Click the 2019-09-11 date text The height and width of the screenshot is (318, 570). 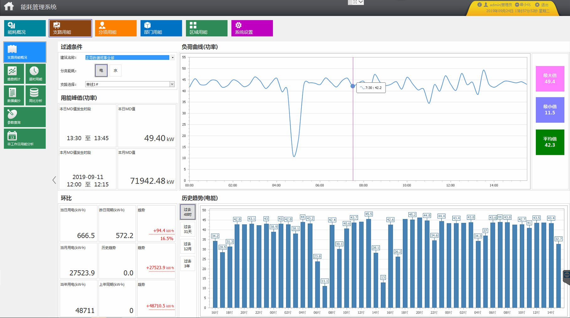(88, 177)
